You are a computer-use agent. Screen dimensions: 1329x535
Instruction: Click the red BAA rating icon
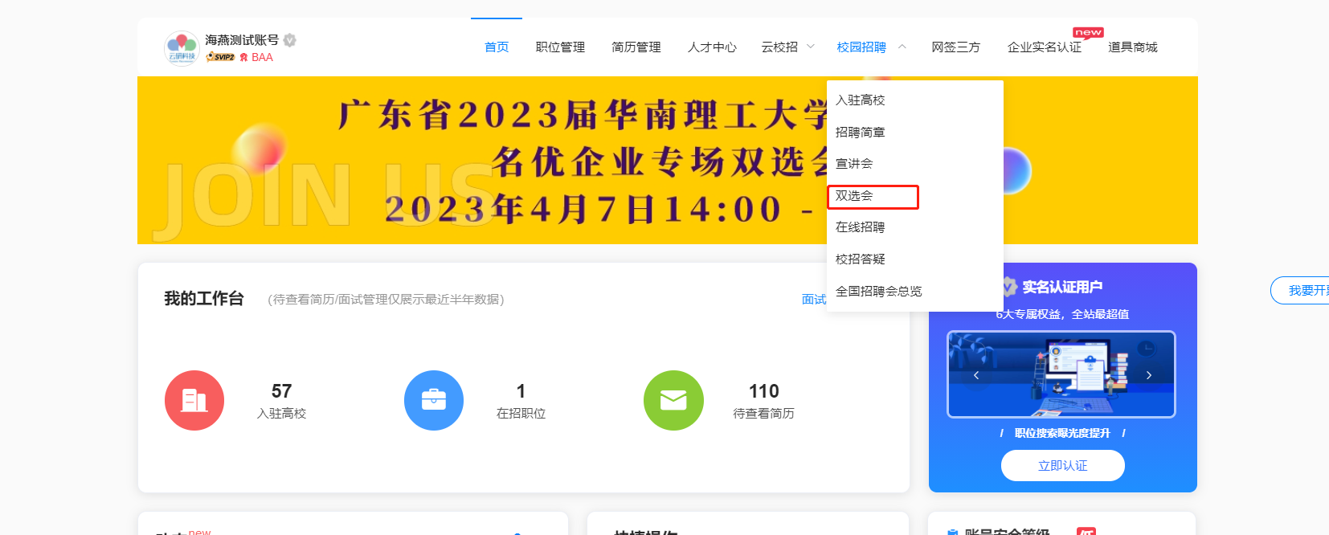244,57
